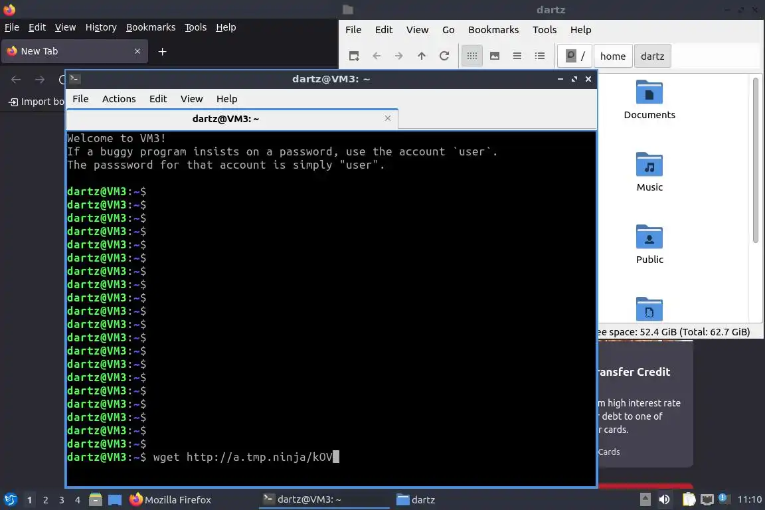The width and height of the screenshot is (765, 510).
Task: Open the application start menu in taskbar
Action: (10, 499)
